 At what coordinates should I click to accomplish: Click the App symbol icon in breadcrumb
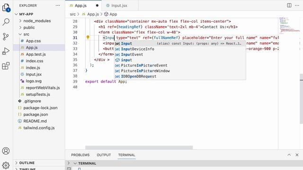106,14
